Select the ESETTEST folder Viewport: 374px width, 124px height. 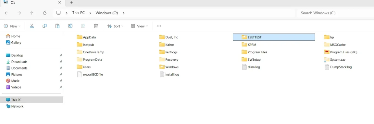pos(274,37)
